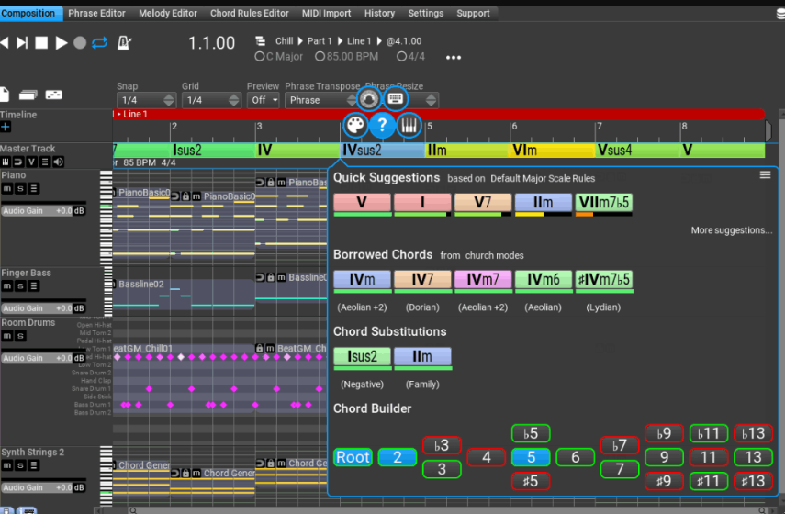Open the three dots more options
The image size is (785, 514).
454,58
